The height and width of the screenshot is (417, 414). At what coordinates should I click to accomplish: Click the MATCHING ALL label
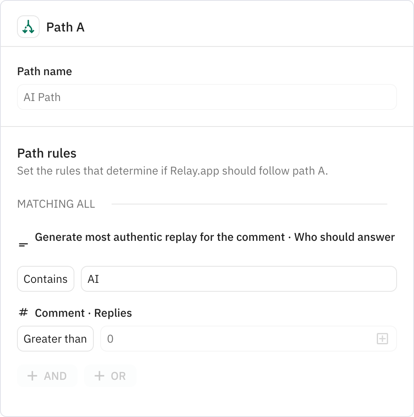point(56,204)
